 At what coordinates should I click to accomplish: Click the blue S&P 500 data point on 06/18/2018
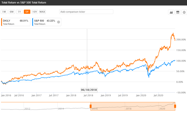coord(87,72)
